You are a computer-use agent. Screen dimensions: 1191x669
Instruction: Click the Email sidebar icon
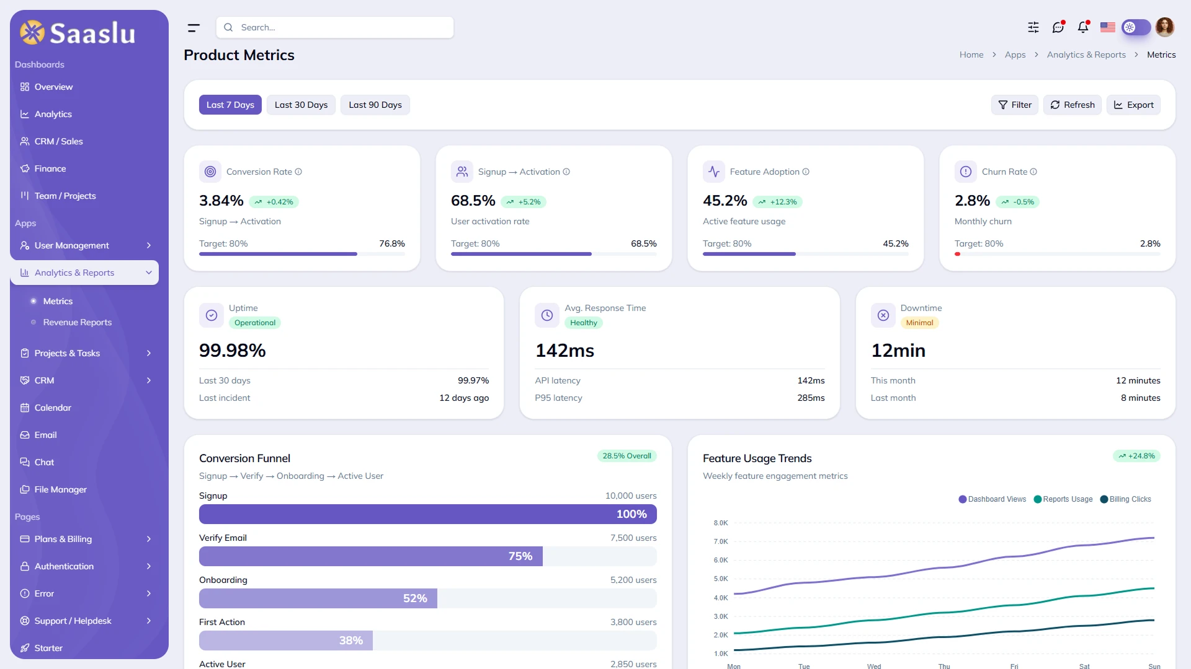pos(25,435)
